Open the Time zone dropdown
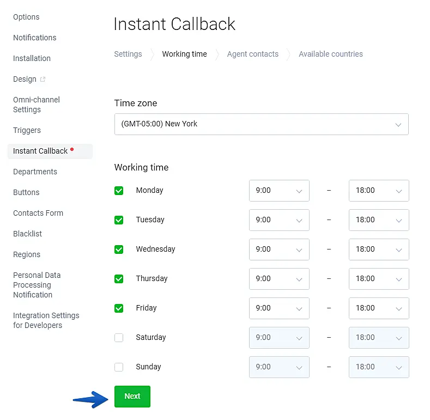This screenshot has height=420, width=430. tap(261, 124)
